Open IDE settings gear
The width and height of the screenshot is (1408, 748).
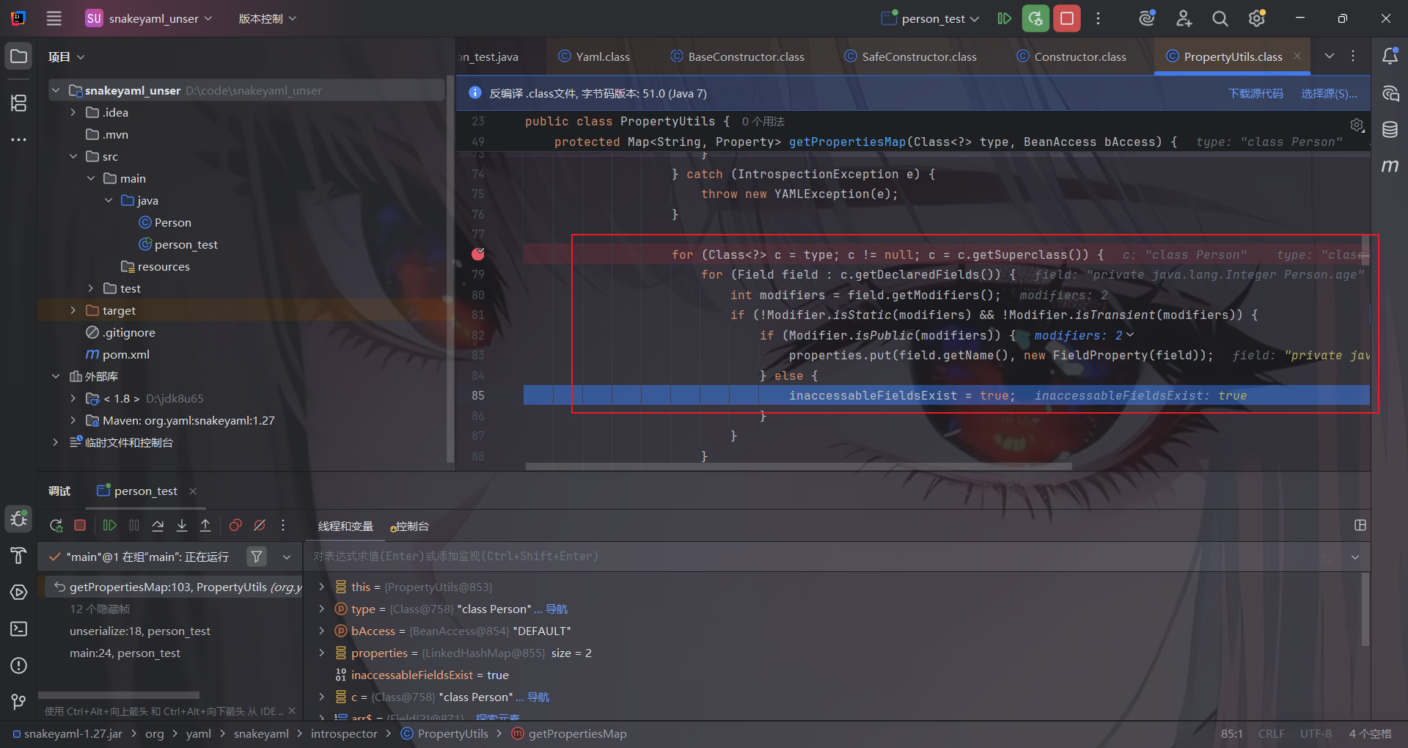pos(1257,18)
